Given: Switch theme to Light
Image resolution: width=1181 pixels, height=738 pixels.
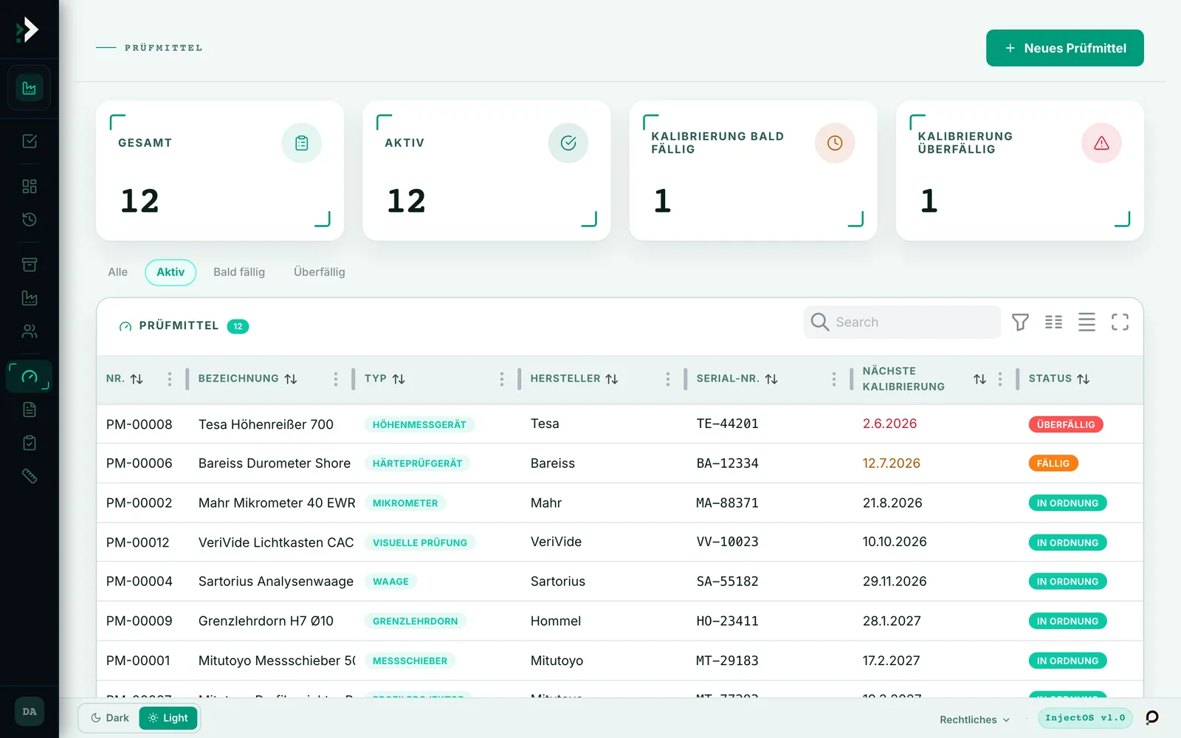Looking at the screenshot, I should tap(168, 718).
